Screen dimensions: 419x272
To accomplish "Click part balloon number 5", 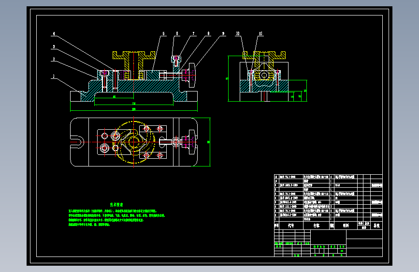I will pos(163,34).
